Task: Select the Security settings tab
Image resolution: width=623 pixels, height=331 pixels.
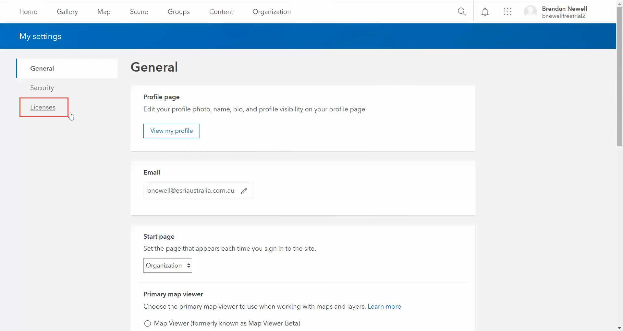Action: [x=42, y=88]
